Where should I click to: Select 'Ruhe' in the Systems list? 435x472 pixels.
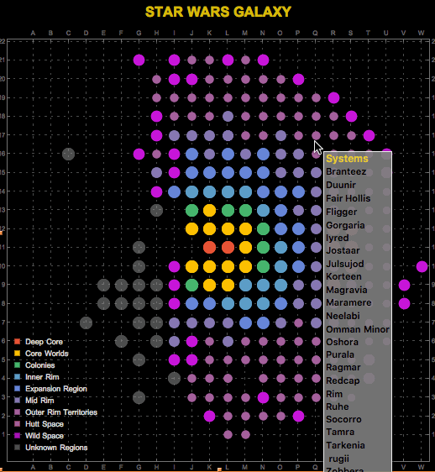[x=338, y=406]
